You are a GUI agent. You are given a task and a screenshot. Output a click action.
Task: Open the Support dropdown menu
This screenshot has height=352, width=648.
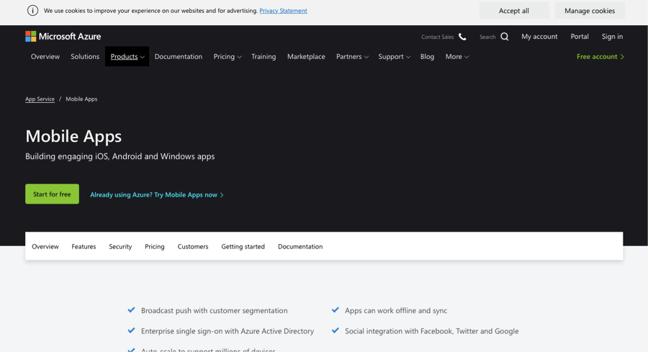395,57
